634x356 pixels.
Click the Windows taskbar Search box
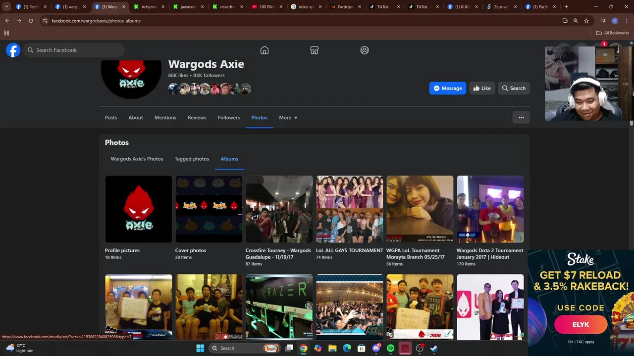click(x=244, y=348)
